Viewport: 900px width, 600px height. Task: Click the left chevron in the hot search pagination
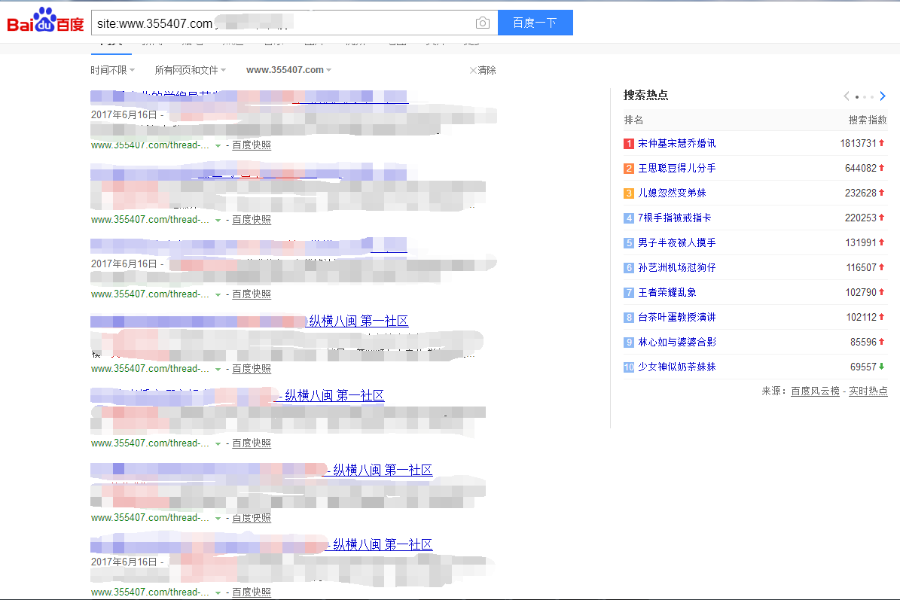pyautogui.click(x=846, y=96)
